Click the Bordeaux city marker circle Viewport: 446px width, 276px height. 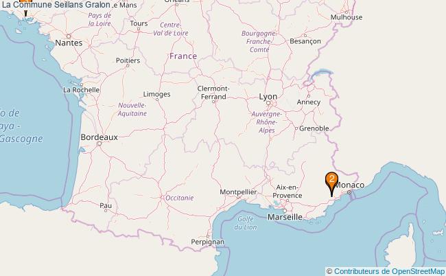pos(99,143)
